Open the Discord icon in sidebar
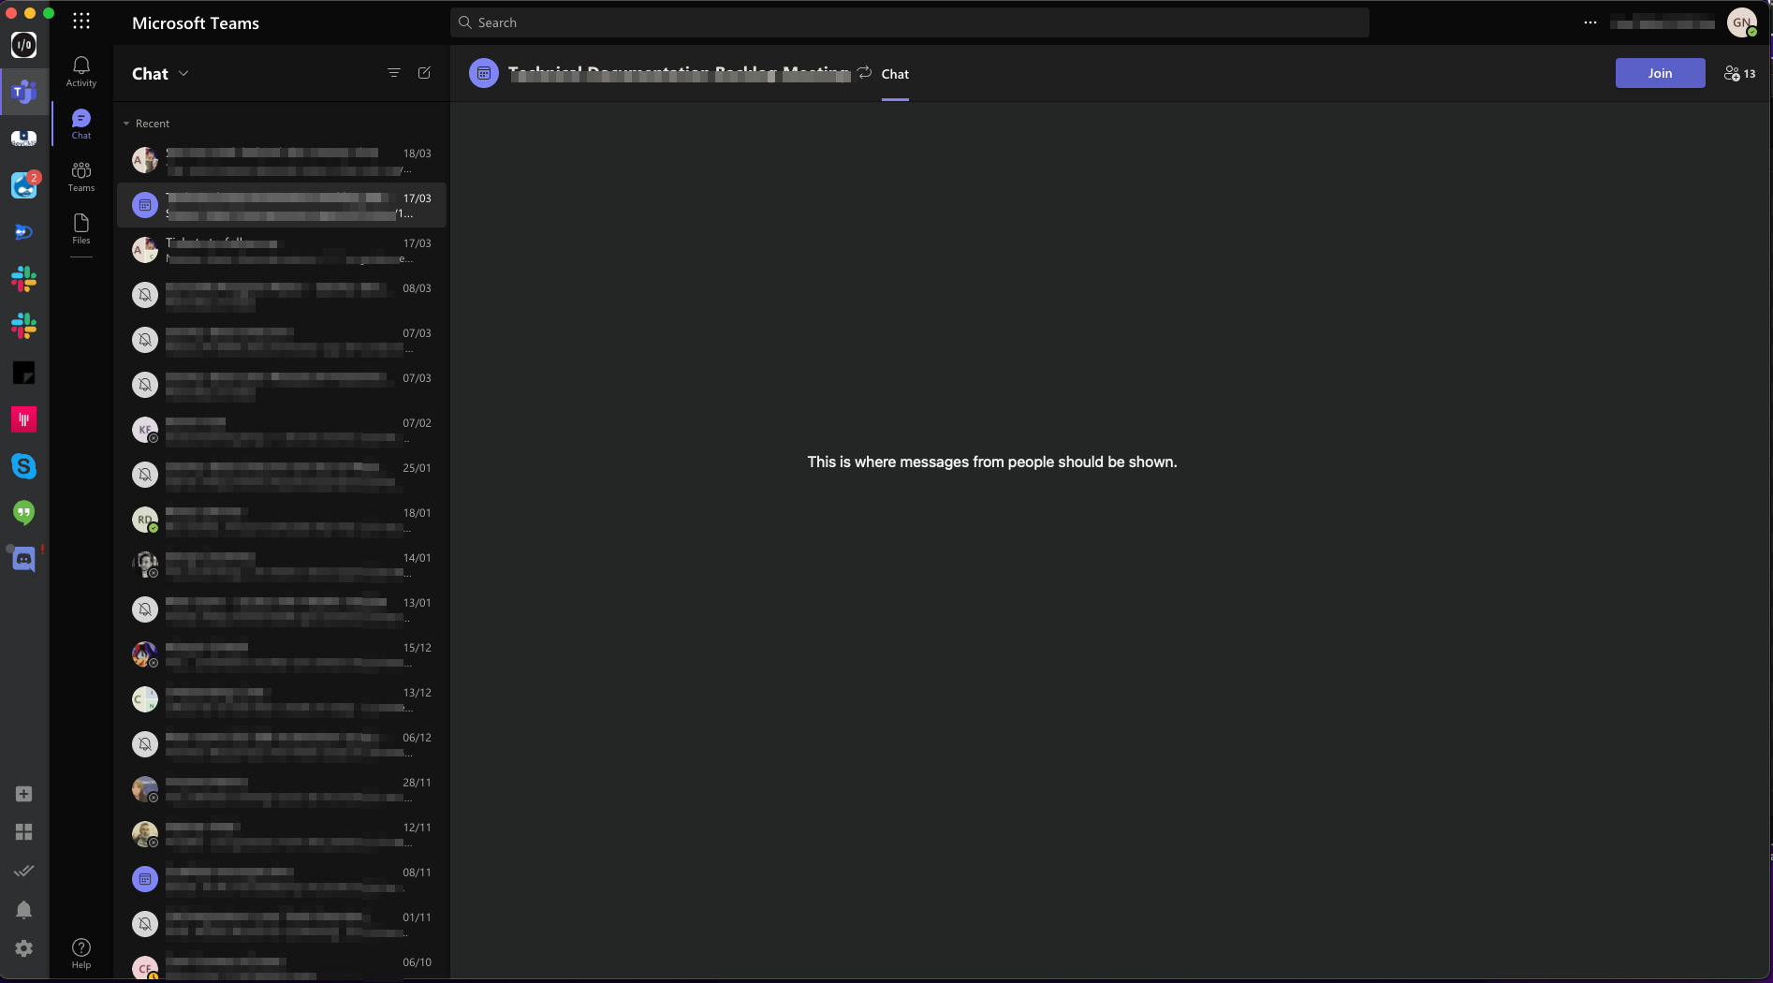Image resolution: width=1773 pixels, height=983 pixels. [23, 560]
